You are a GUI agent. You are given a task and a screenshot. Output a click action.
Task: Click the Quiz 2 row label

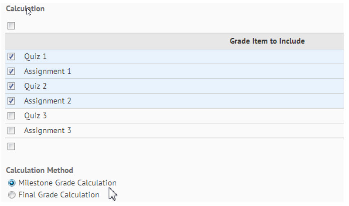click(35, 86)
